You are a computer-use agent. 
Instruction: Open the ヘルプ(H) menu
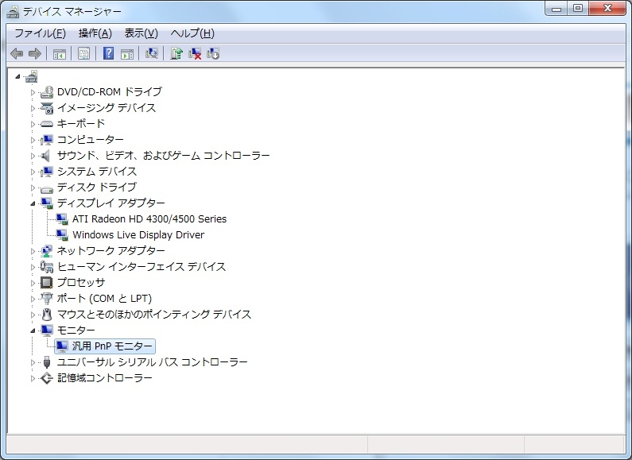192,33
